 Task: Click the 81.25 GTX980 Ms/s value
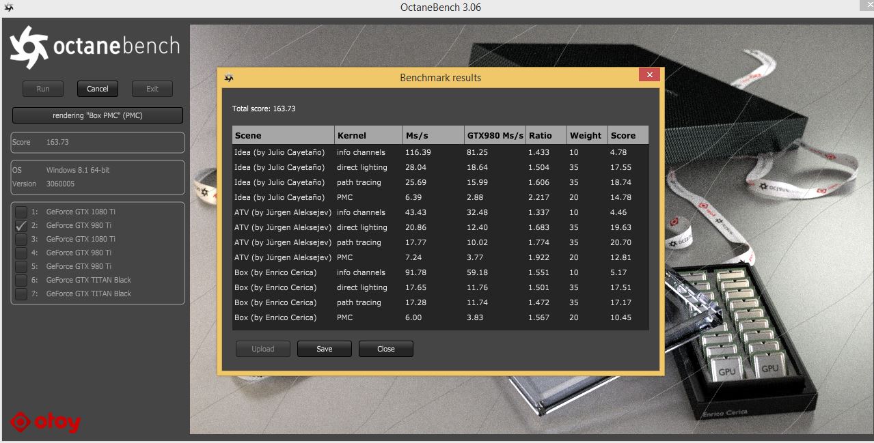[478, 152]
